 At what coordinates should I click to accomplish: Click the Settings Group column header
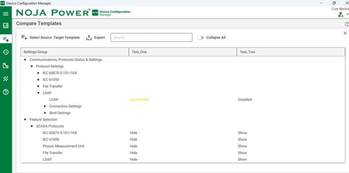[75, 52]
